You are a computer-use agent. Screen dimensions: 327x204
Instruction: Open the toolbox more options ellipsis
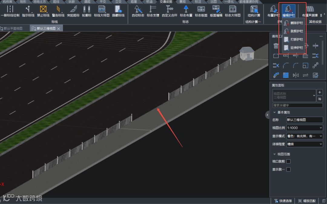coord(321,36)
